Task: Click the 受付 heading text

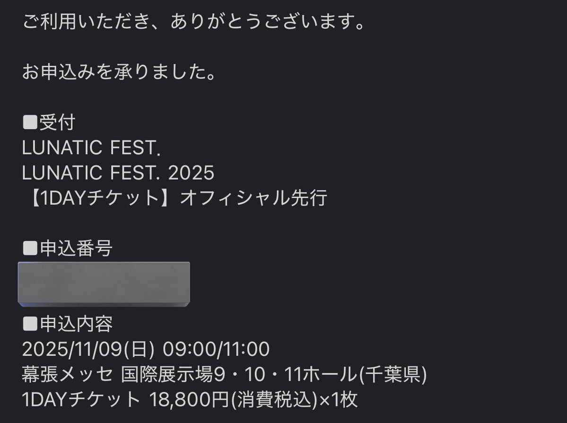Action: pos(57,122)
